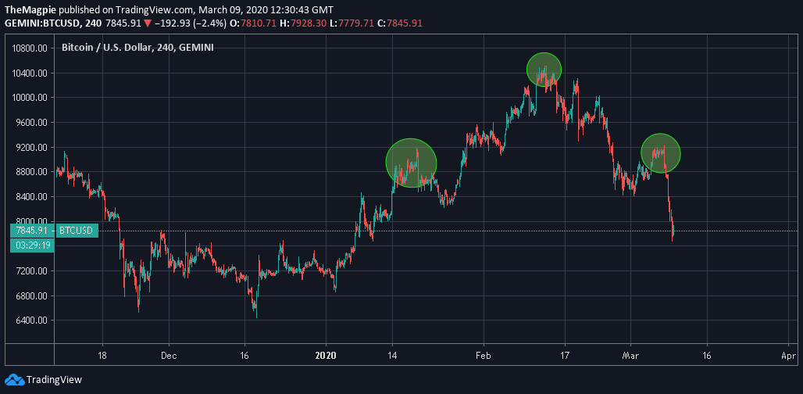Click the red down-arrow change indicator
803x394 pixels.
click(148, 23)
